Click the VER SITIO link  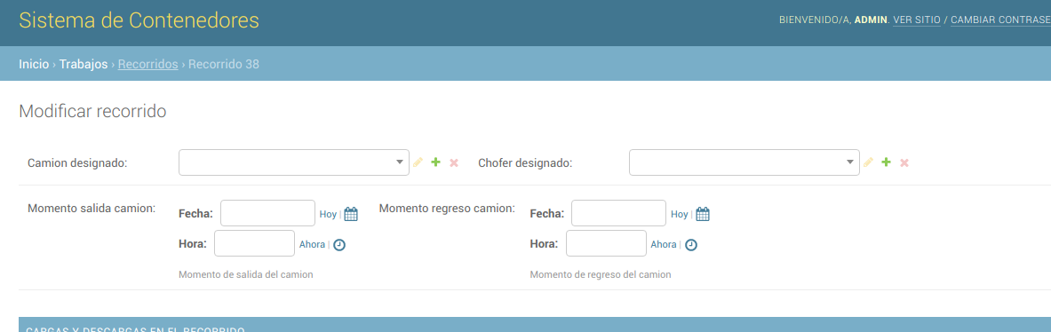coord(917,20)
